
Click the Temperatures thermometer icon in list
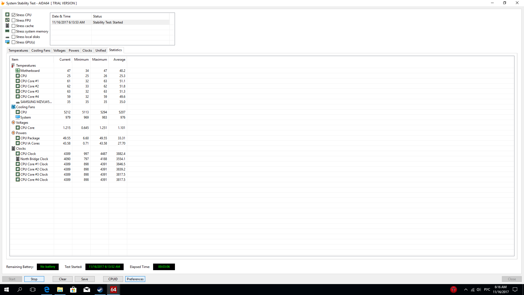13,66
